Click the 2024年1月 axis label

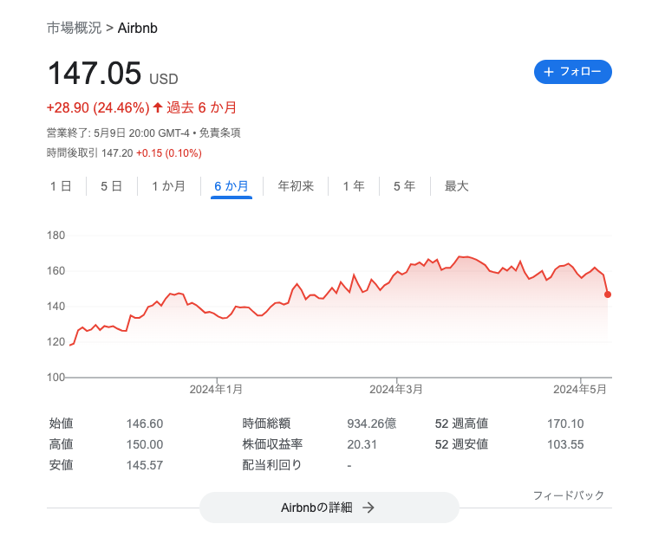point(216,389)
